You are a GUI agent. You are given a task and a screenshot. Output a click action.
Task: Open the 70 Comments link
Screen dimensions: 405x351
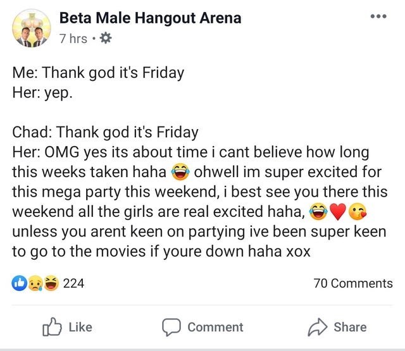coord(353,283)
